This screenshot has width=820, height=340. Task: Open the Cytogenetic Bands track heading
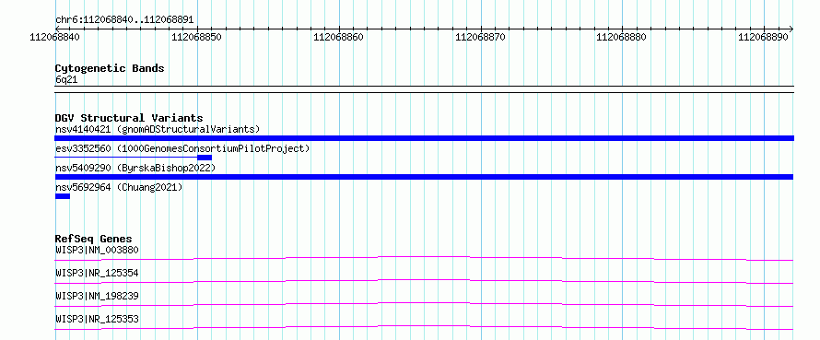coord(110,68)
